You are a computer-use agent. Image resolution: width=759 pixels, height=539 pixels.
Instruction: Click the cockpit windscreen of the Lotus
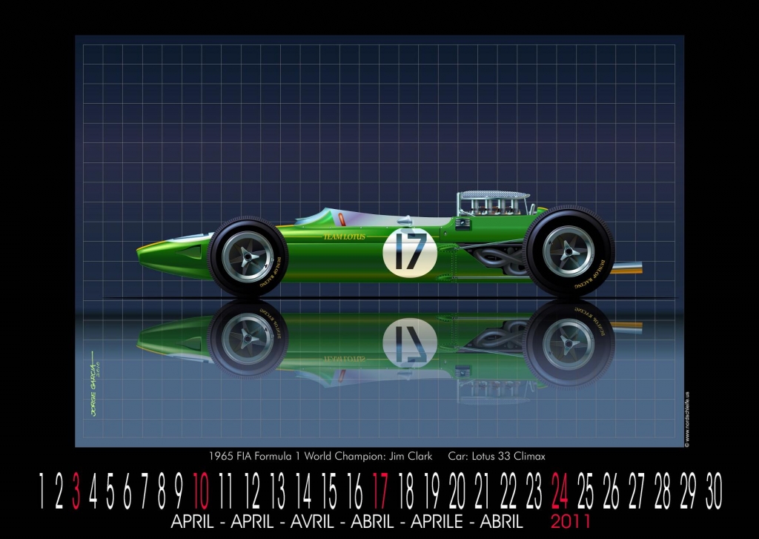pyautogui.click(x=314, y=217)
